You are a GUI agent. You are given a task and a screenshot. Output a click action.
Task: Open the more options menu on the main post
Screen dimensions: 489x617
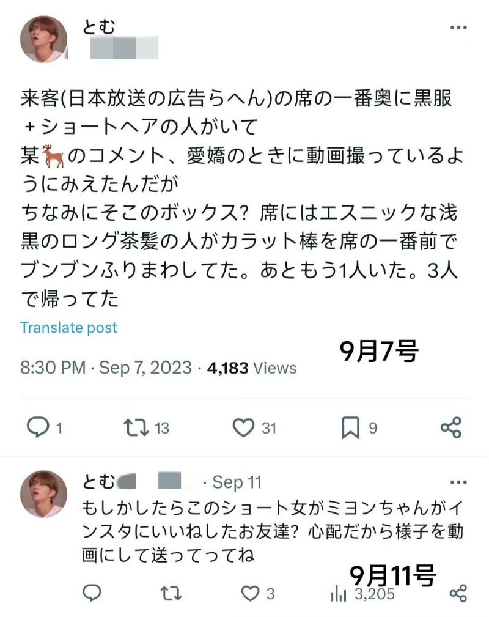pos(458,28)
